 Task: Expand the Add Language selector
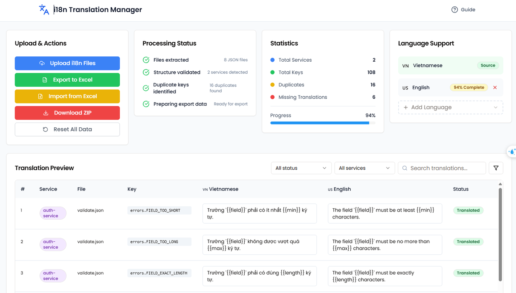coord(450,107)
